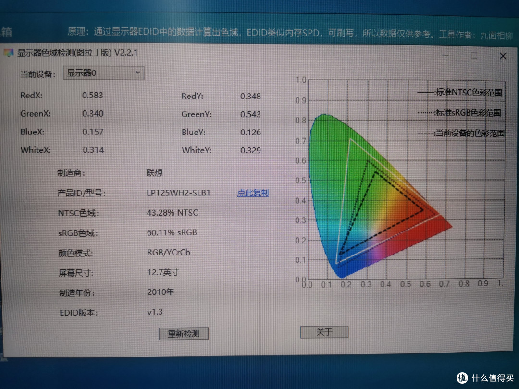
Task: Click the manufacturer value 联想
Action: [155, 173]
